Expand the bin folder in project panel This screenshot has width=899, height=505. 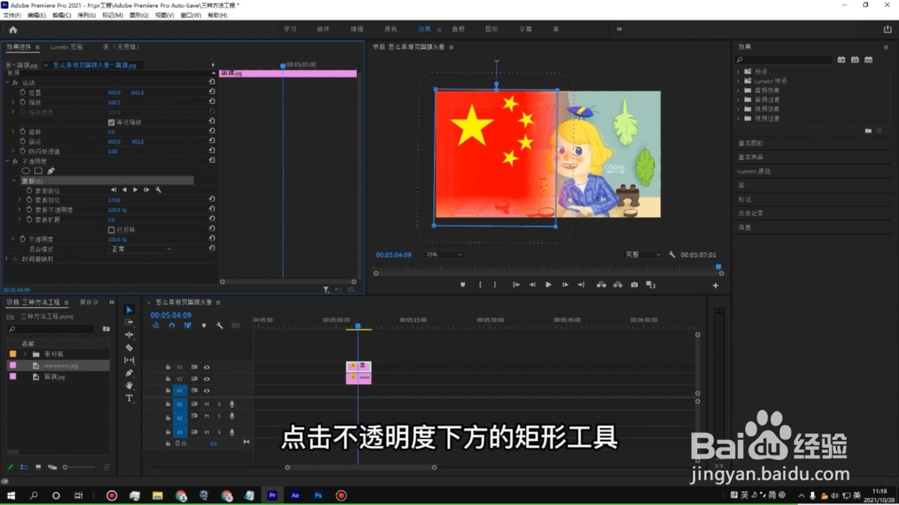point(25,354)
